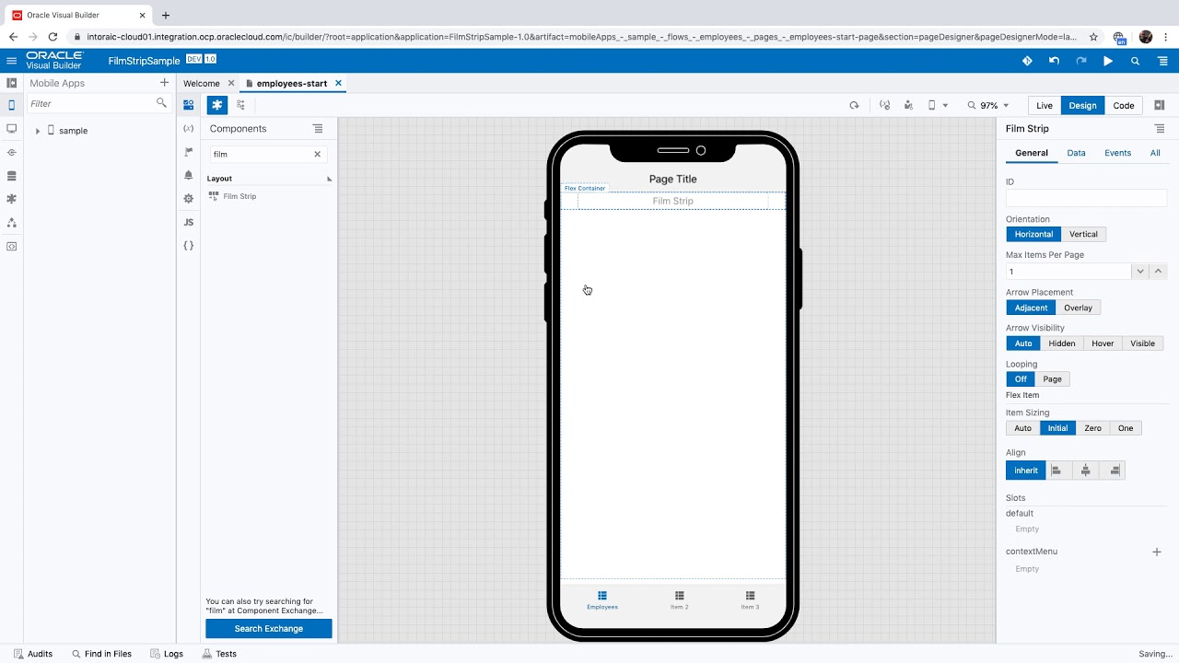Set Arrow Placement to Overlay
This screenshot has width=1179, height=663.
[1078, 308]
